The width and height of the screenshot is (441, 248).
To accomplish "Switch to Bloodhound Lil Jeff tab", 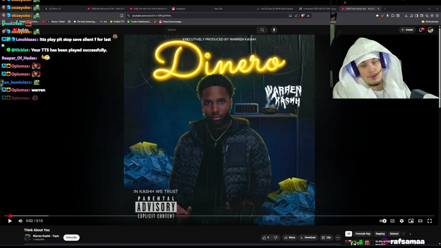I will click(106, 9).
